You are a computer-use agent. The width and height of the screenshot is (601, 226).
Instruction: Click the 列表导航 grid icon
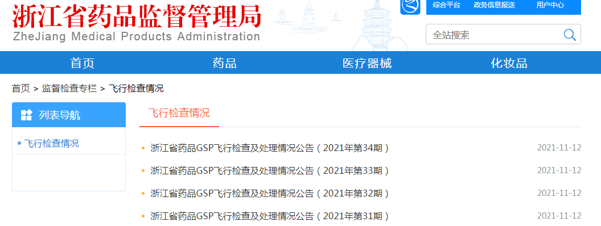[26, 115]
